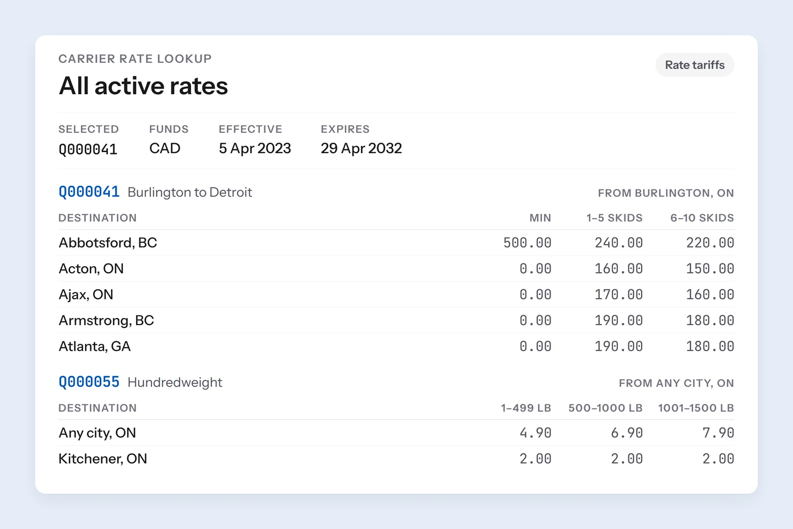
Task: Click the effective date 5 Apr 2023
Action: tap(255, 149)
